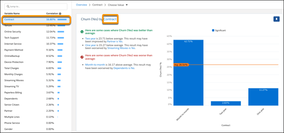Click the green better-than-average arrow icon
This screenshot has width=284, height=133.
pyautogui.click(x=82, y=32)
